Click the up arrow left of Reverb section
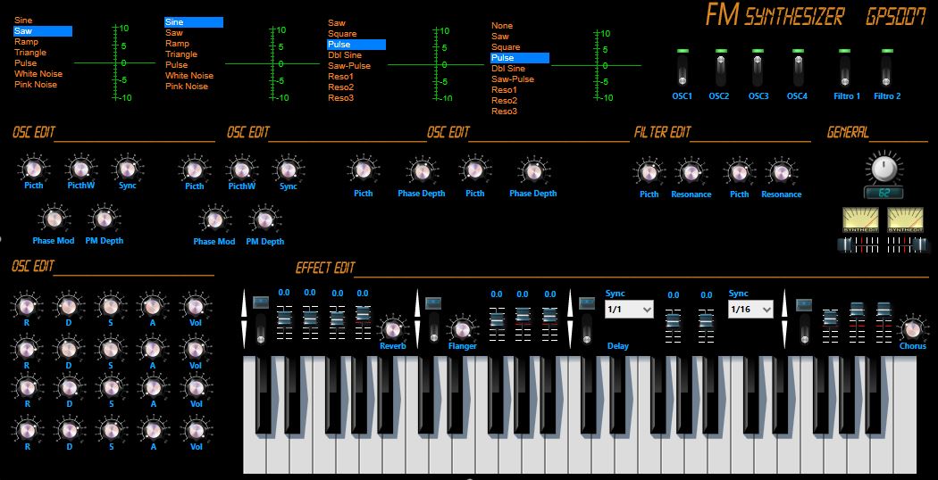The height and width of the screenshot is (480, 938). 244,305
